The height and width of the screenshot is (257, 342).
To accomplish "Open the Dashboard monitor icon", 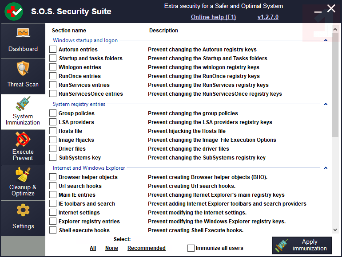I will point(23,33).
